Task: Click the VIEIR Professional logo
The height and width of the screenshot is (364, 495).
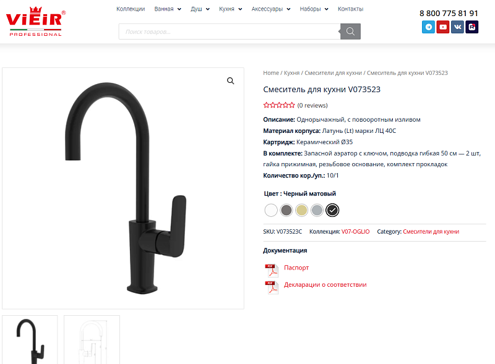Action: click(x=36, y=22)
